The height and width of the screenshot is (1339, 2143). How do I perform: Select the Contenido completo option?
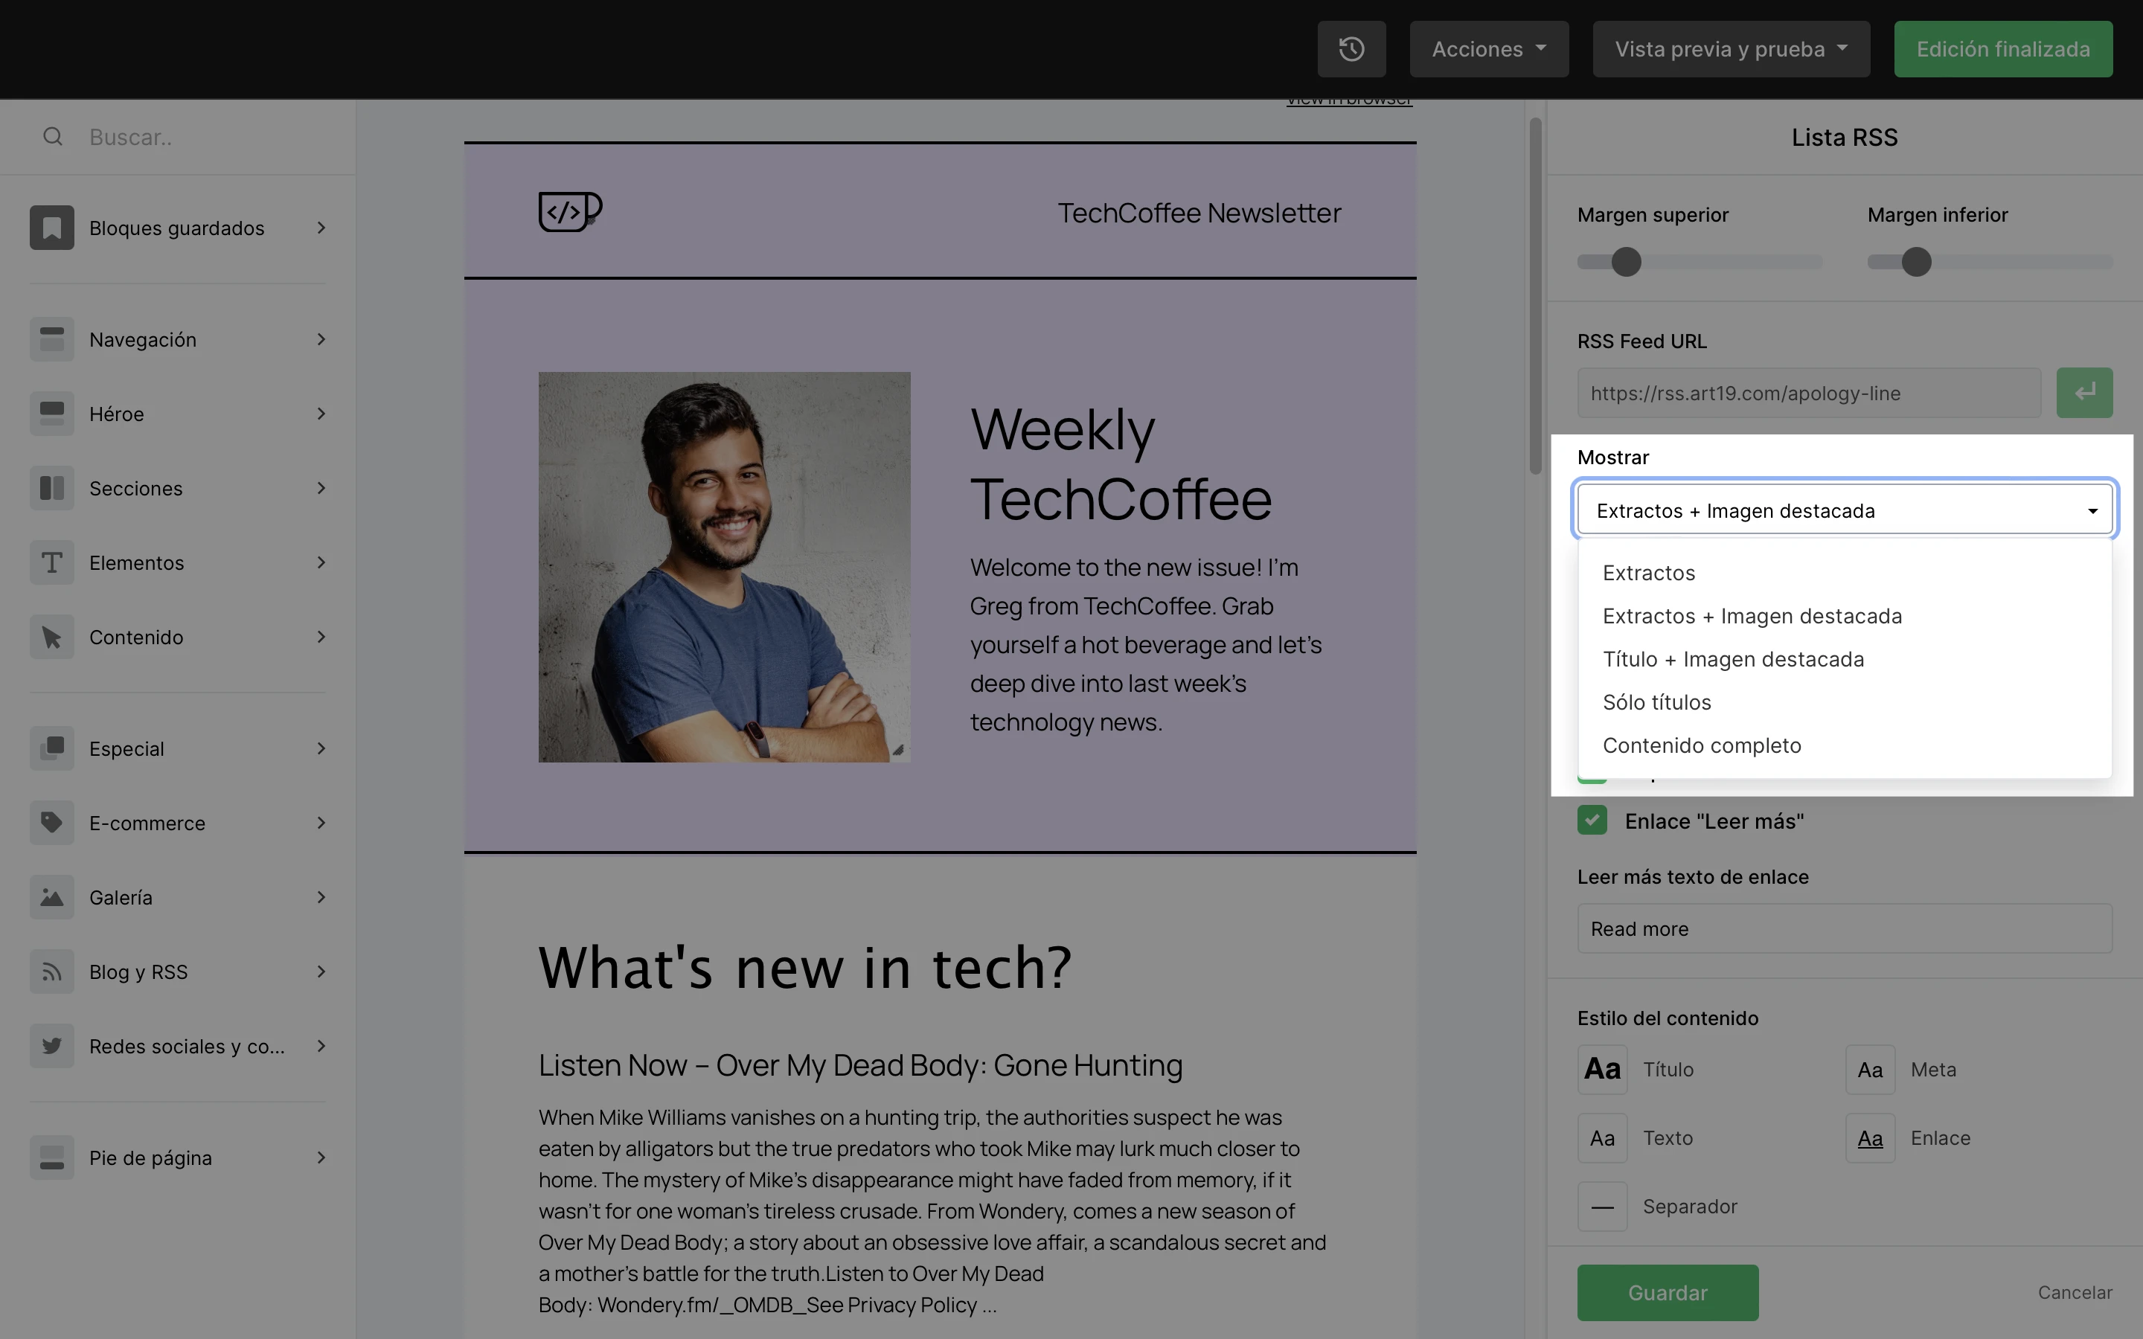point(1701,745)
